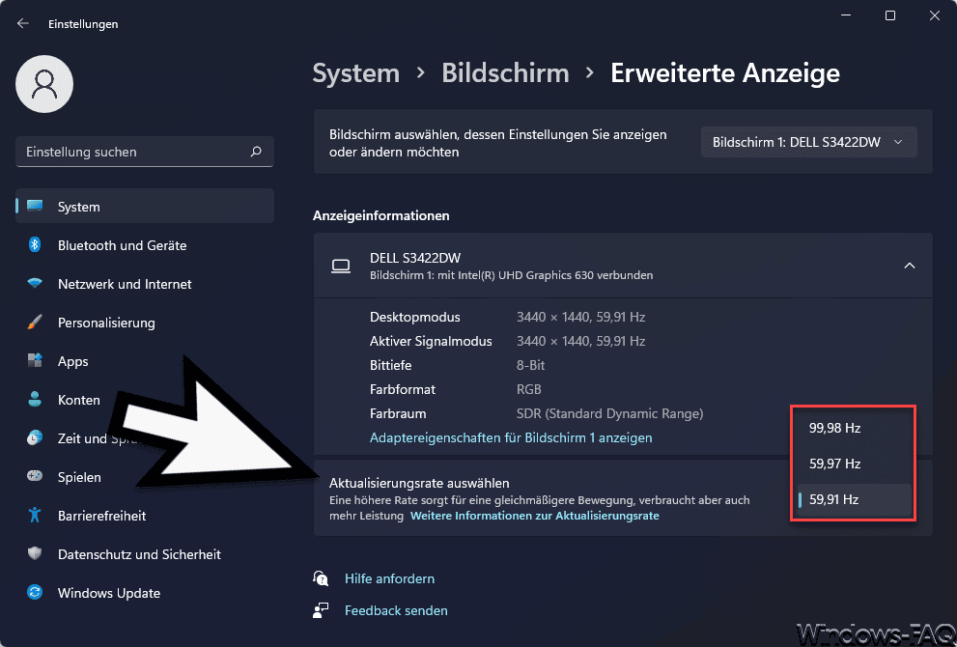This screenshot has width=957, height=647.
Task: Click the Hilfe anfordern link
Action: (x=389, y=578)
